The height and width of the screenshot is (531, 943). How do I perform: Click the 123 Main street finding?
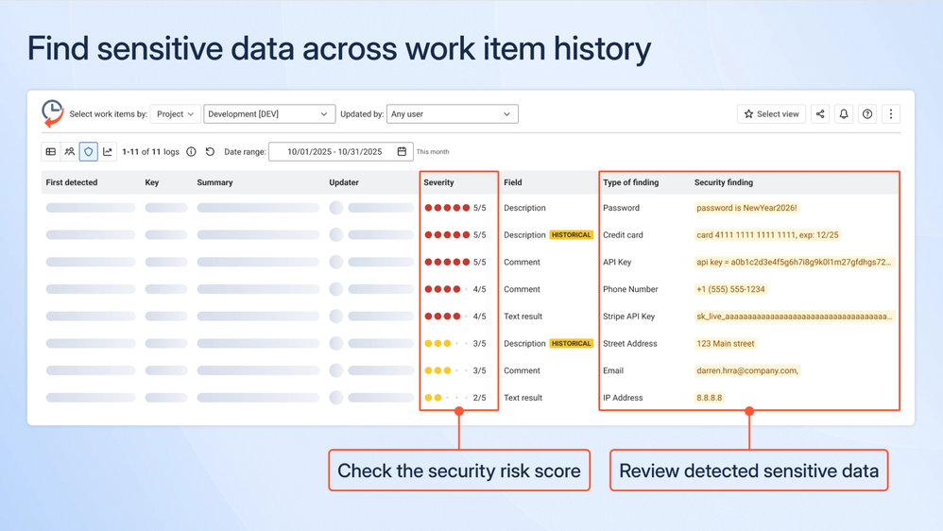pos(726,343)
